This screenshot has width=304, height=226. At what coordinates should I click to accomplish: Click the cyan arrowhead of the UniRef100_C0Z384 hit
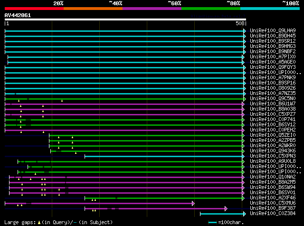[x=245, y=214]
